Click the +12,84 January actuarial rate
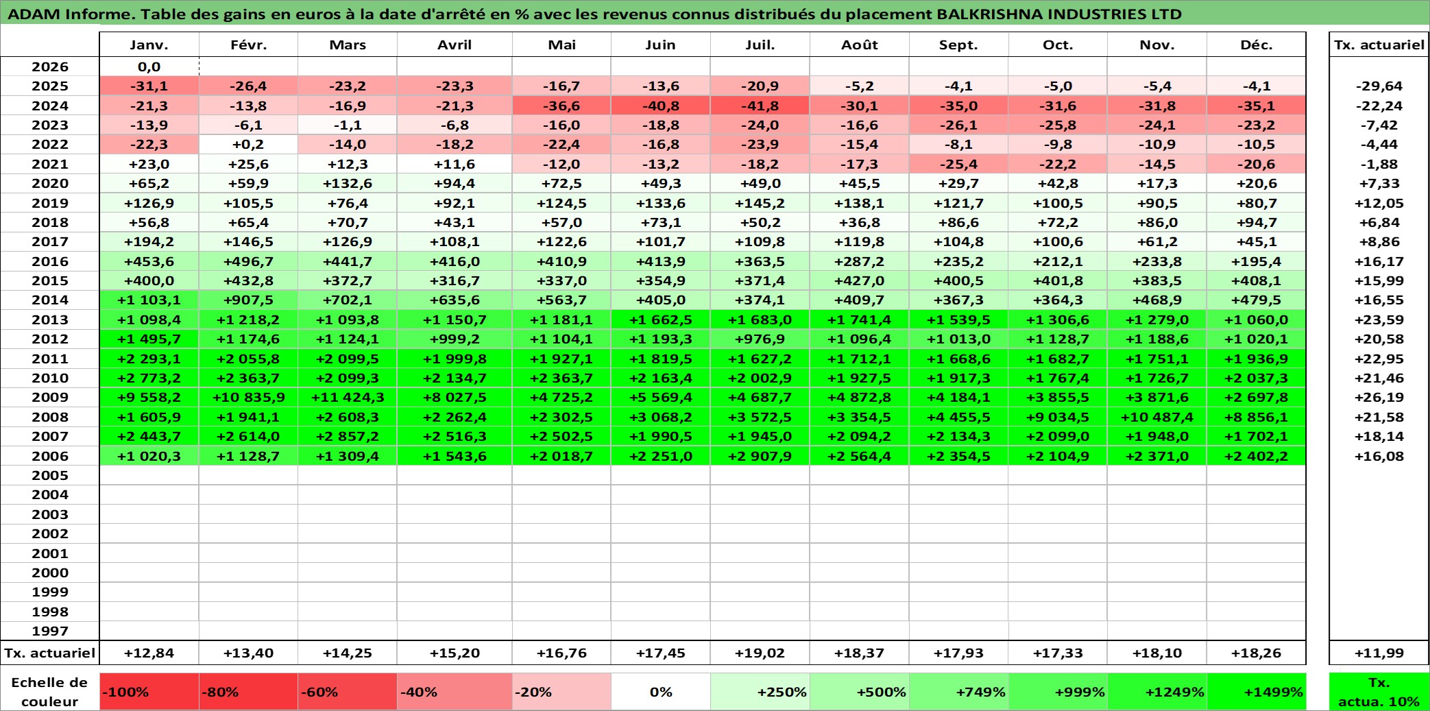This screenshot has height=711, width=1430. (149, 653)
